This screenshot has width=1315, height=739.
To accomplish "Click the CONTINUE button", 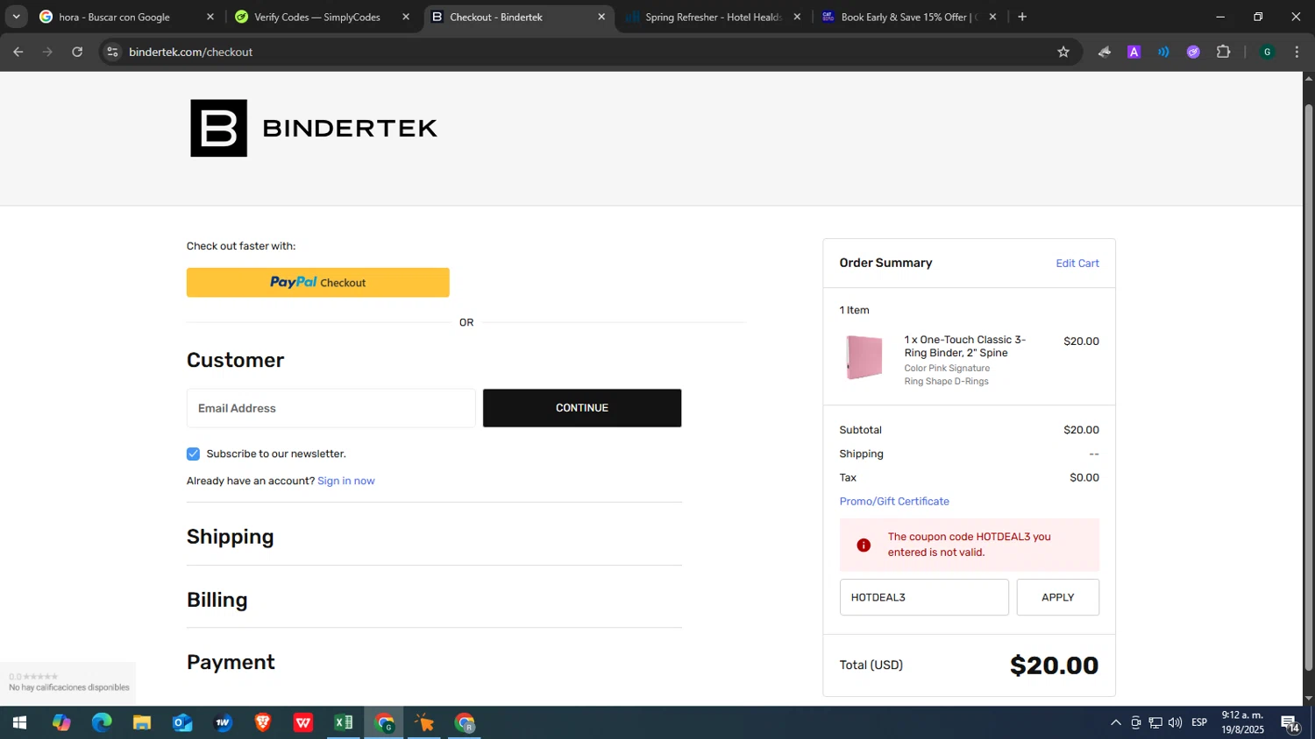I will point(582,408).
